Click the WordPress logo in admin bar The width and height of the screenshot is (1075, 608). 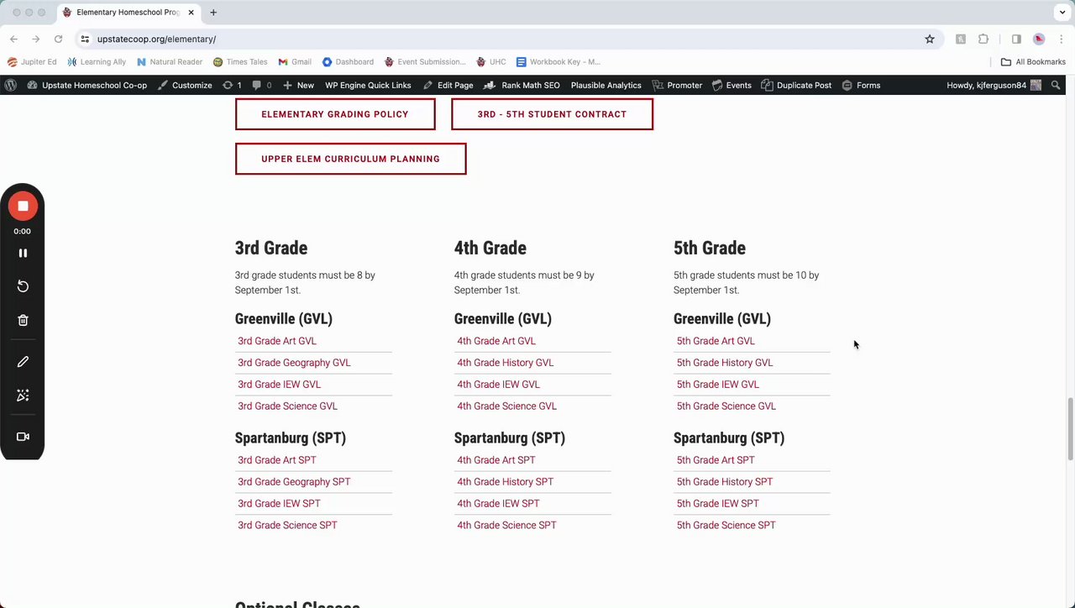click(10, 85)
